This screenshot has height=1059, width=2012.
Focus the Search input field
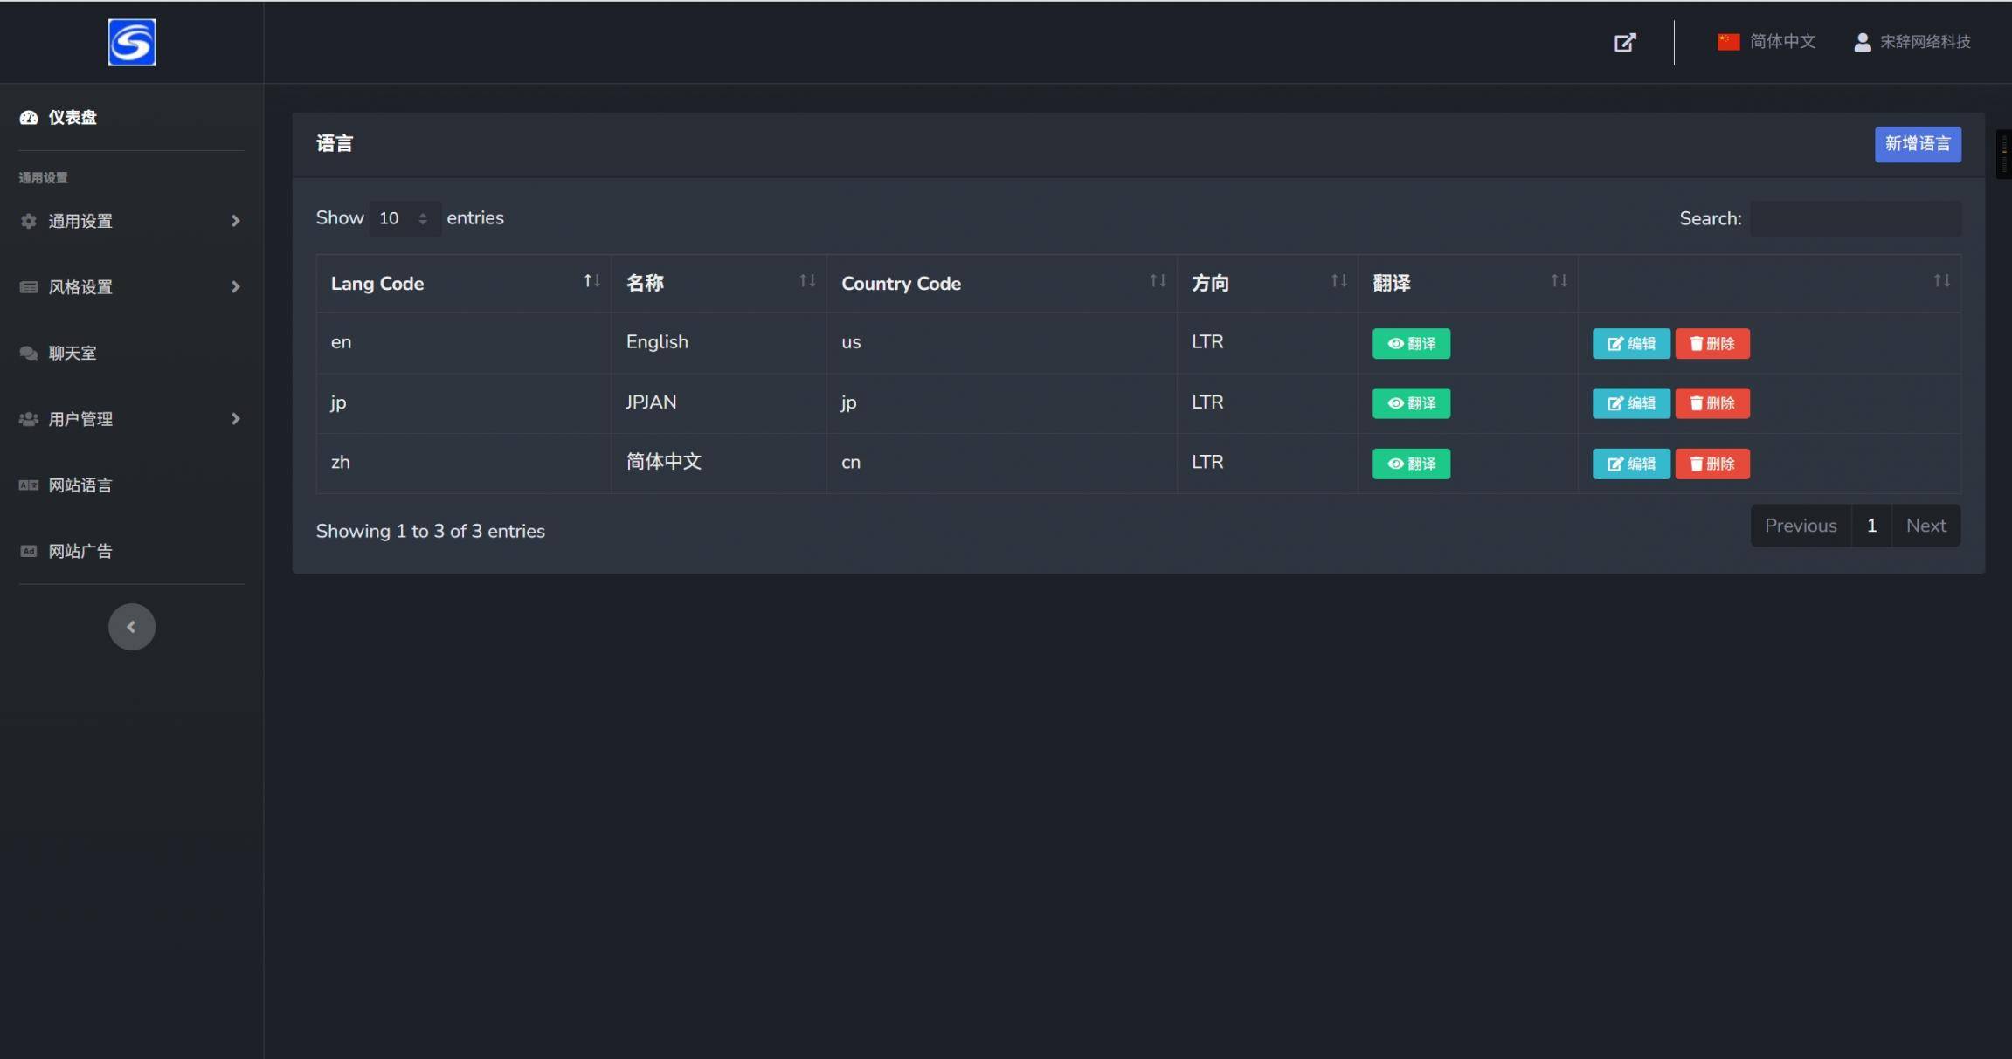click(x=1856, y=218)
